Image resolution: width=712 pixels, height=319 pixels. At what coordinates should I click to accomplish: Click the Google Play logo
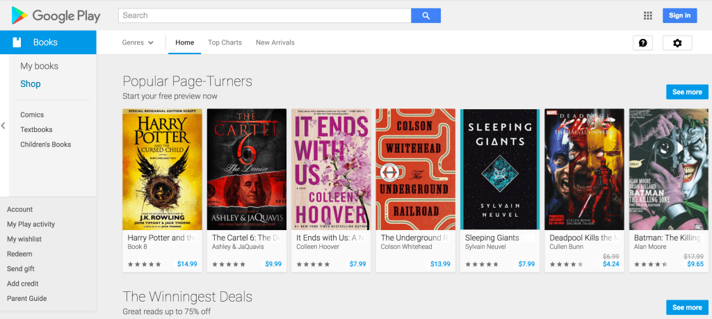pyautogui.click(x=56, y=15)
